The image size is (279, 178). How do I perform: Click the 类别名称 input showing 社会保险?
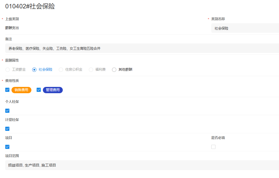point(245,27)
